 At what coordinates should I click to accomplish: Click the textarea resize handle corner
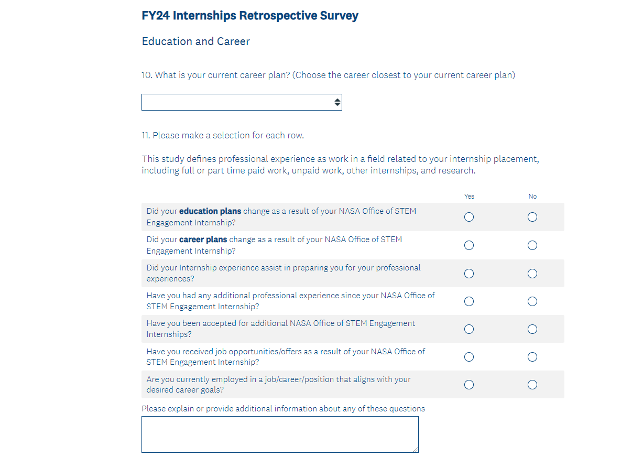pyautogui.click(x=416, y=450)
